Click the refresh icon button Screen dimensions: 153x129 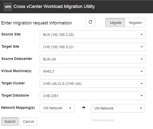(x=90, y=22)
